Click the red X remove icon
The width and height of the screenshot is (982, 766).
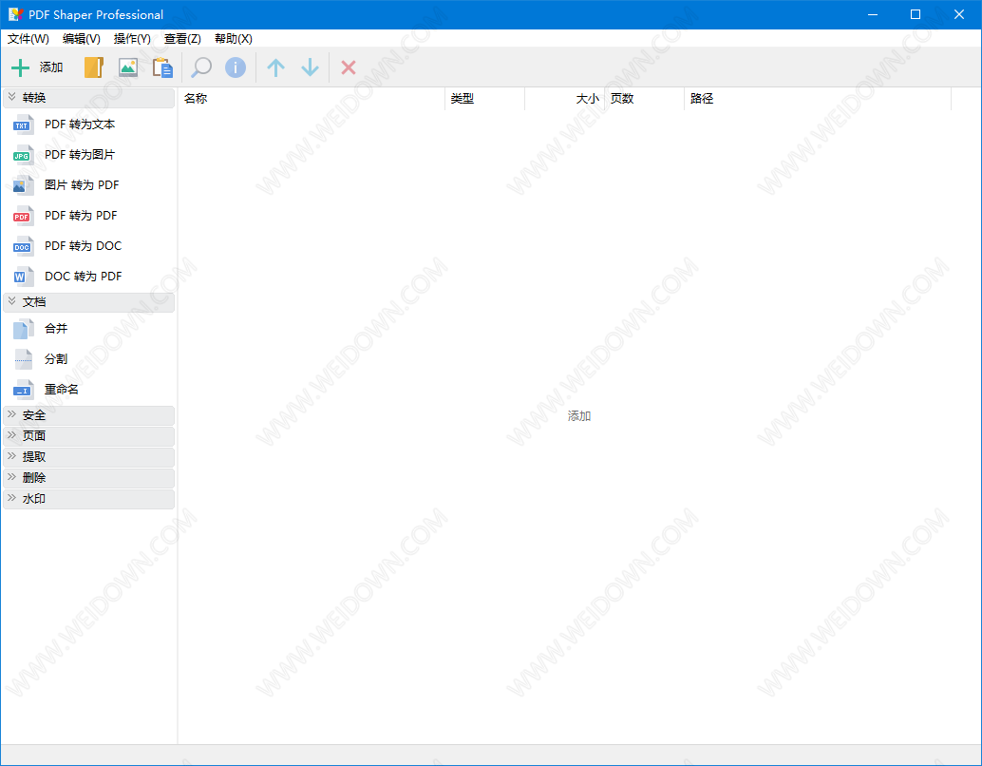(x=349, y=67)
